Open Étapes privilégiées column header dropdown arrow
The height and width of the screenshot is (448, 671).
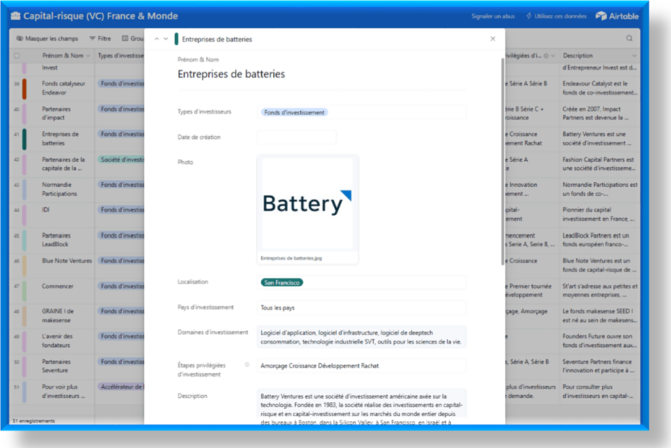pos(553,56)
